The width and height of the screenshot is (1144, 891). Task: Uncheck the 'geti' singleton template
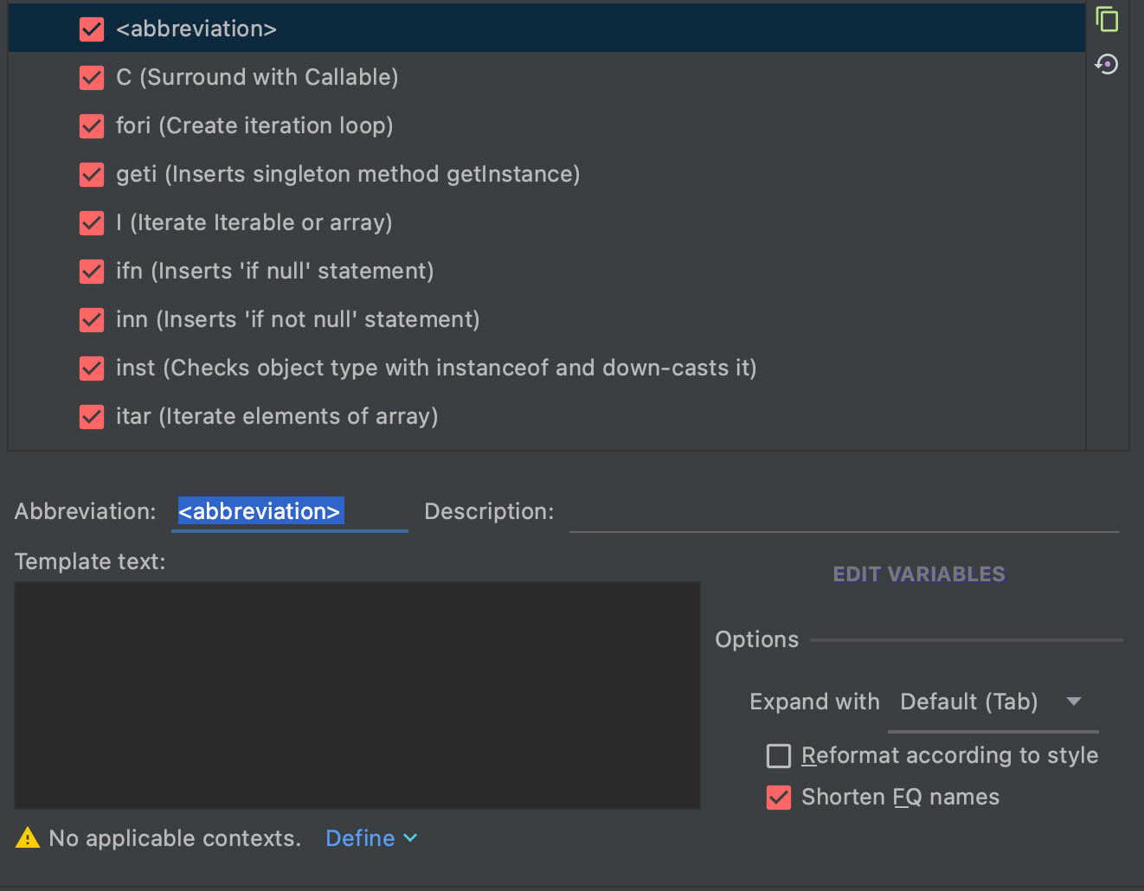pos(92,174)
